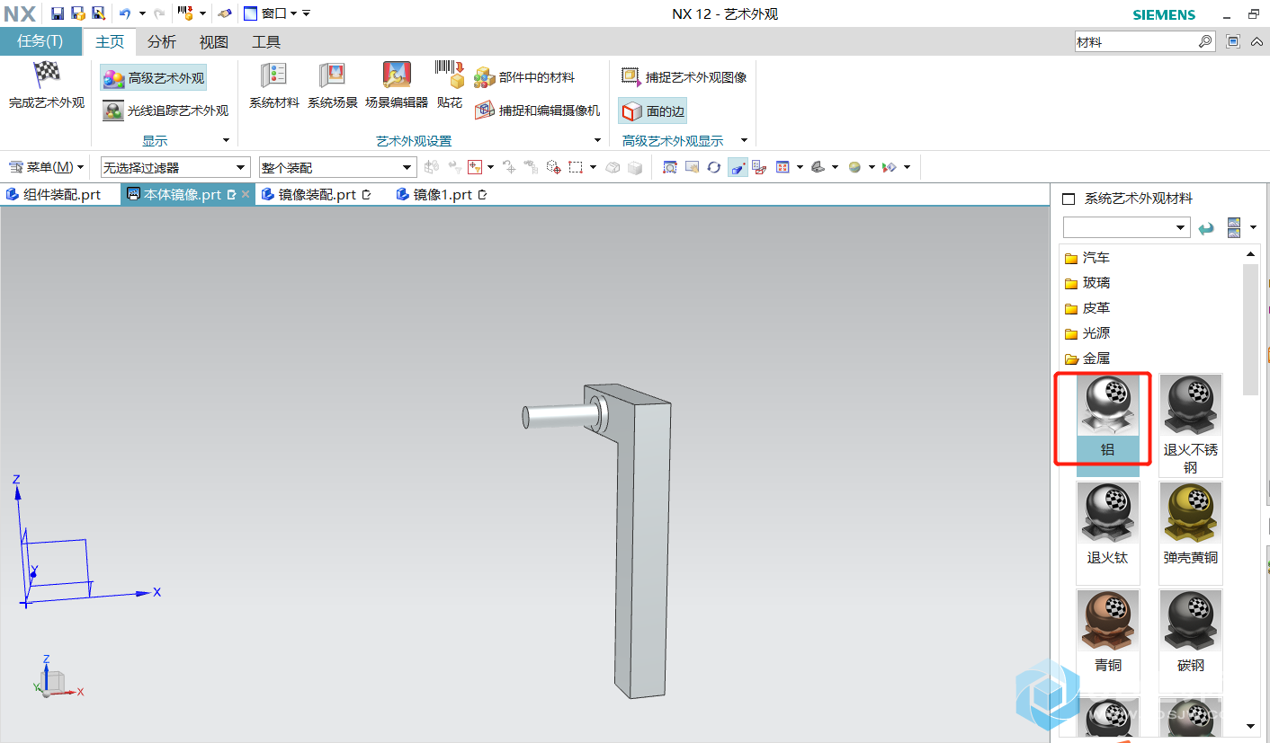Click the Save icon in quick access toolbar
Viewport: 1270px width, 743px height.
click(x=57, y=13)
